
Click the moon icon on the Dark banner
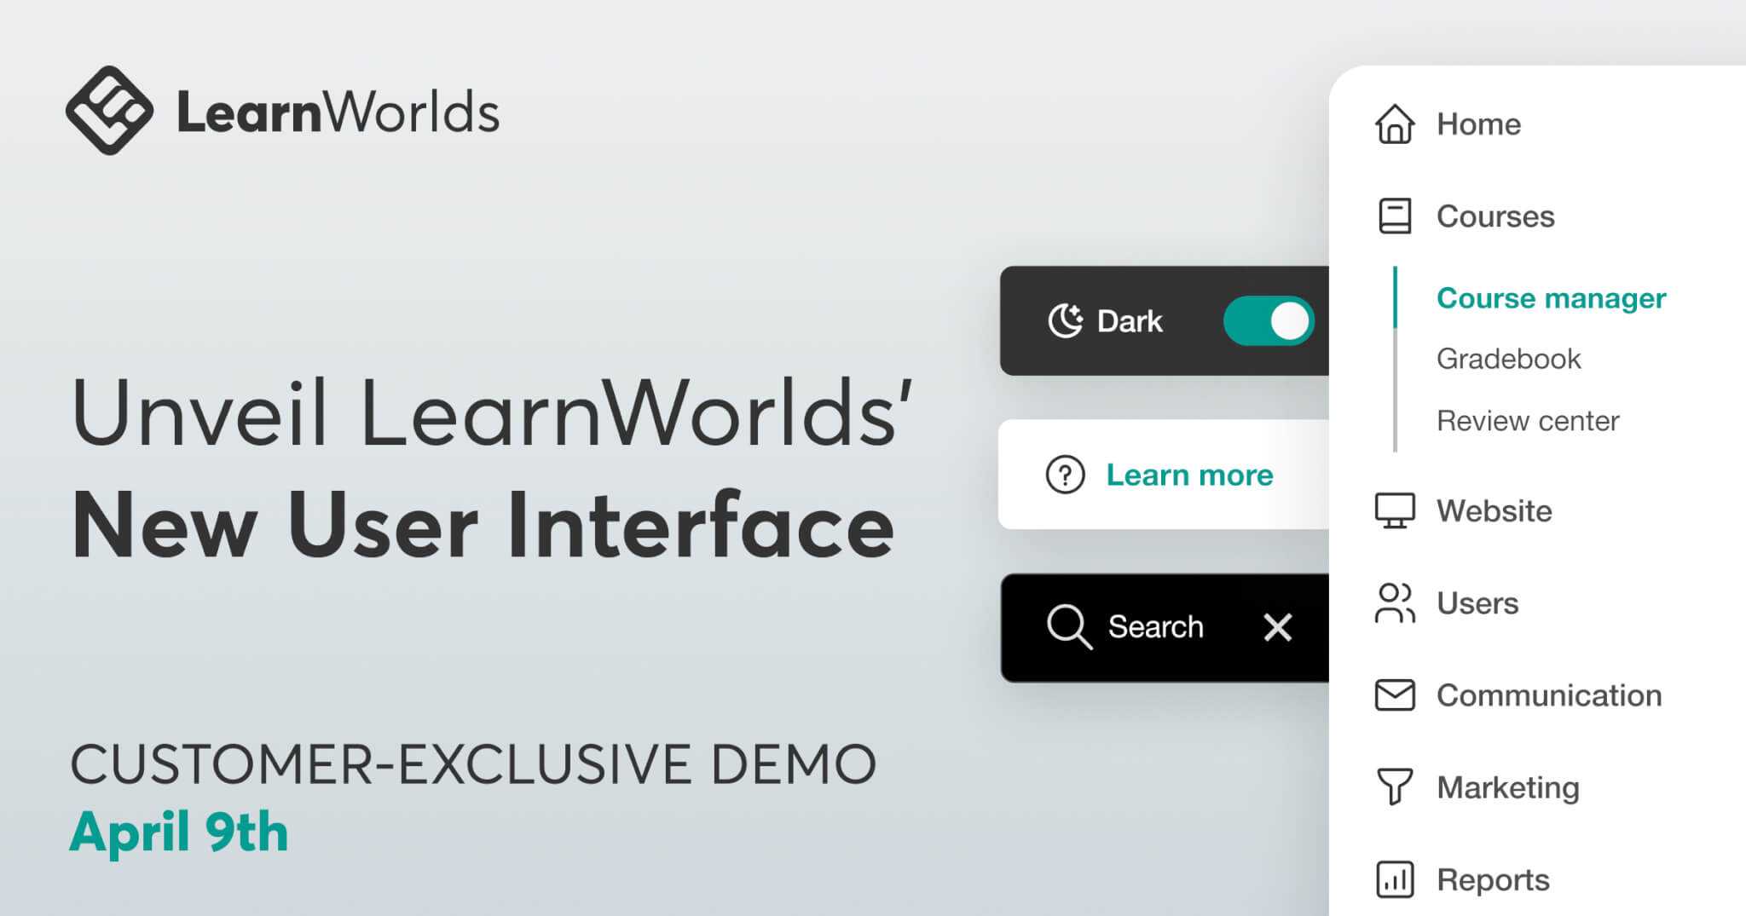(x=1065, y=320)
